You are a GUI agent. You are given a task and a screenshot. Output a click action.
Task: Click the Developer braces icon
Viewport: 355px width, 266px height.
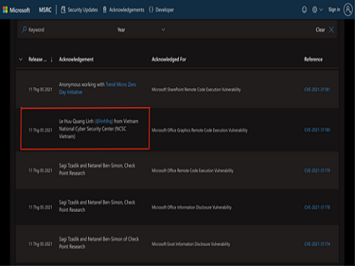151,10
